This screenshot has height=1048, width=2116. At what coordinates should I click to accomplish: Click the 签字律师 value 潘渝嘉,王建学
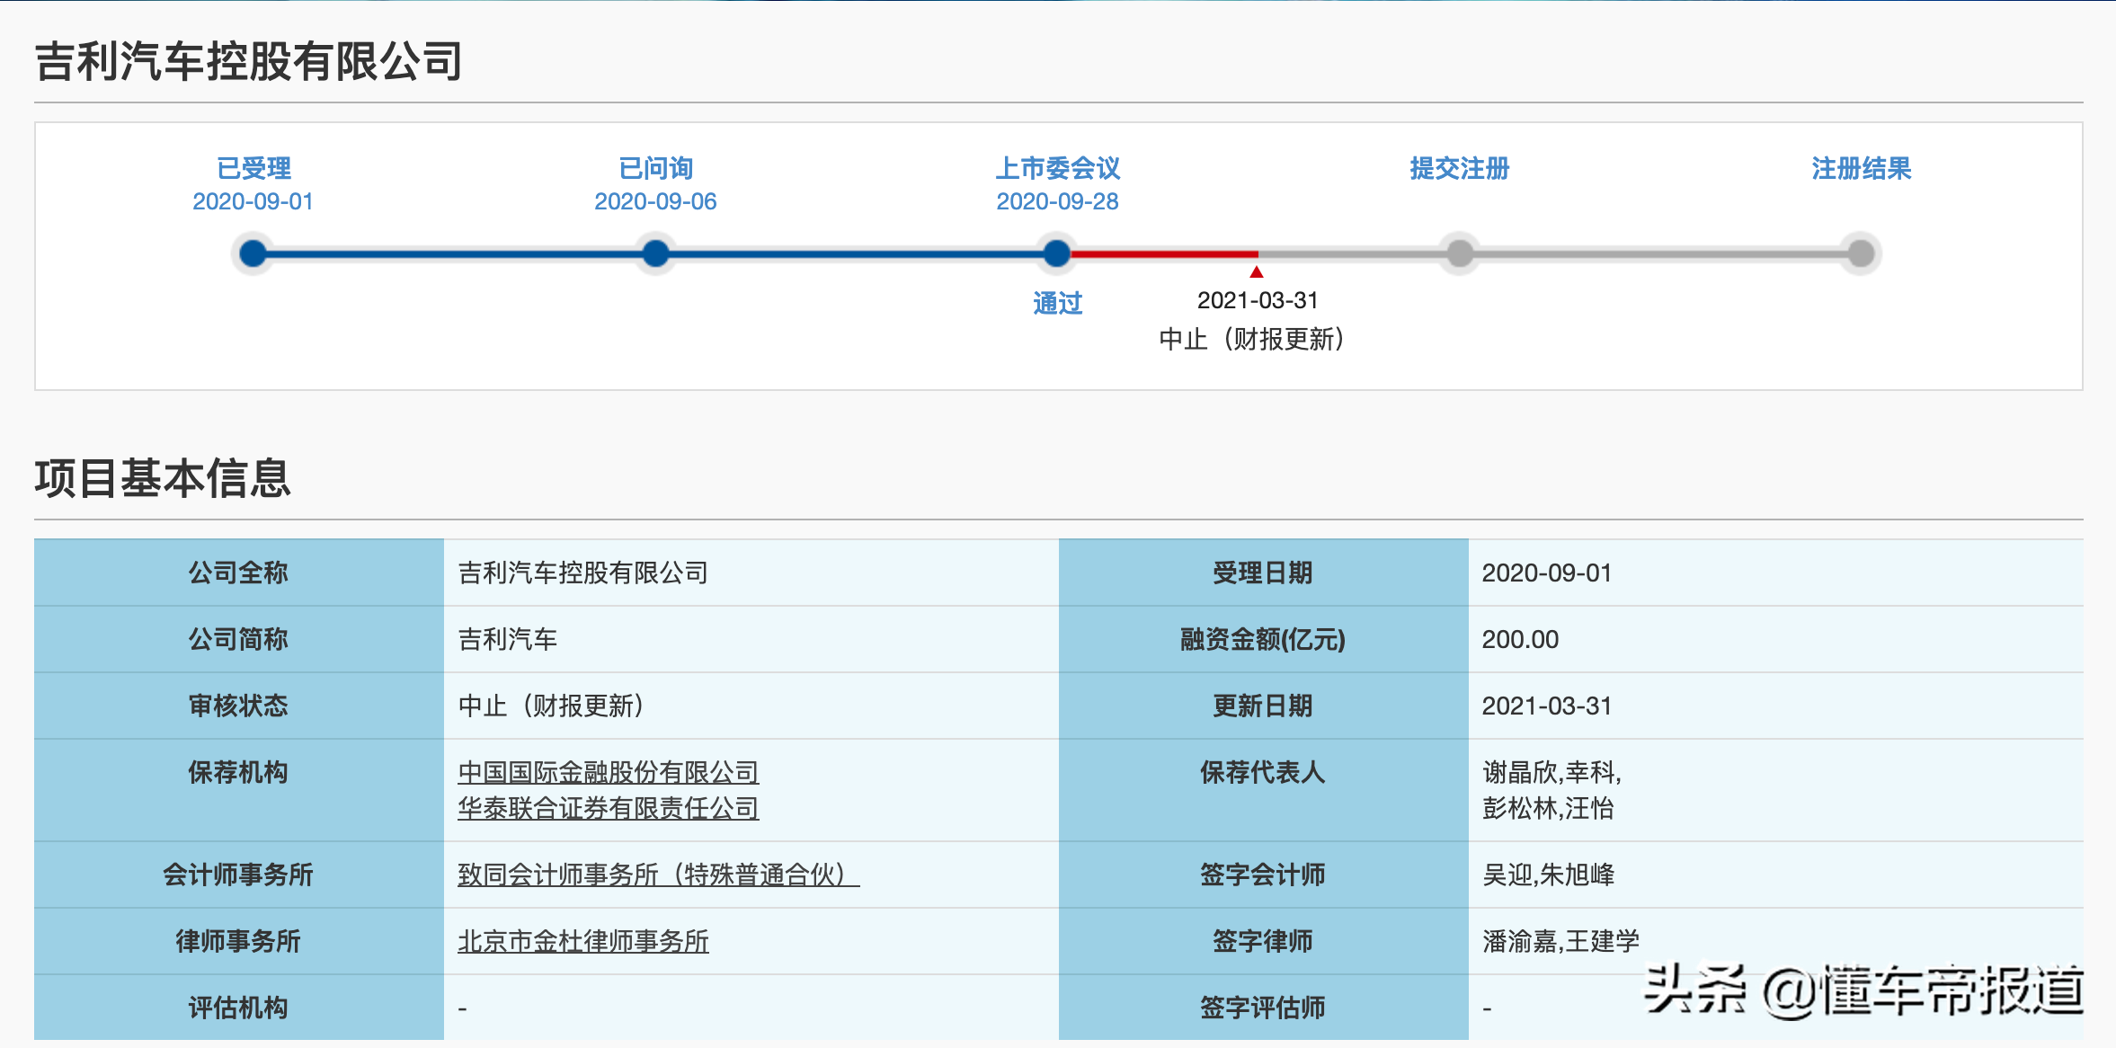(1560, 941)
